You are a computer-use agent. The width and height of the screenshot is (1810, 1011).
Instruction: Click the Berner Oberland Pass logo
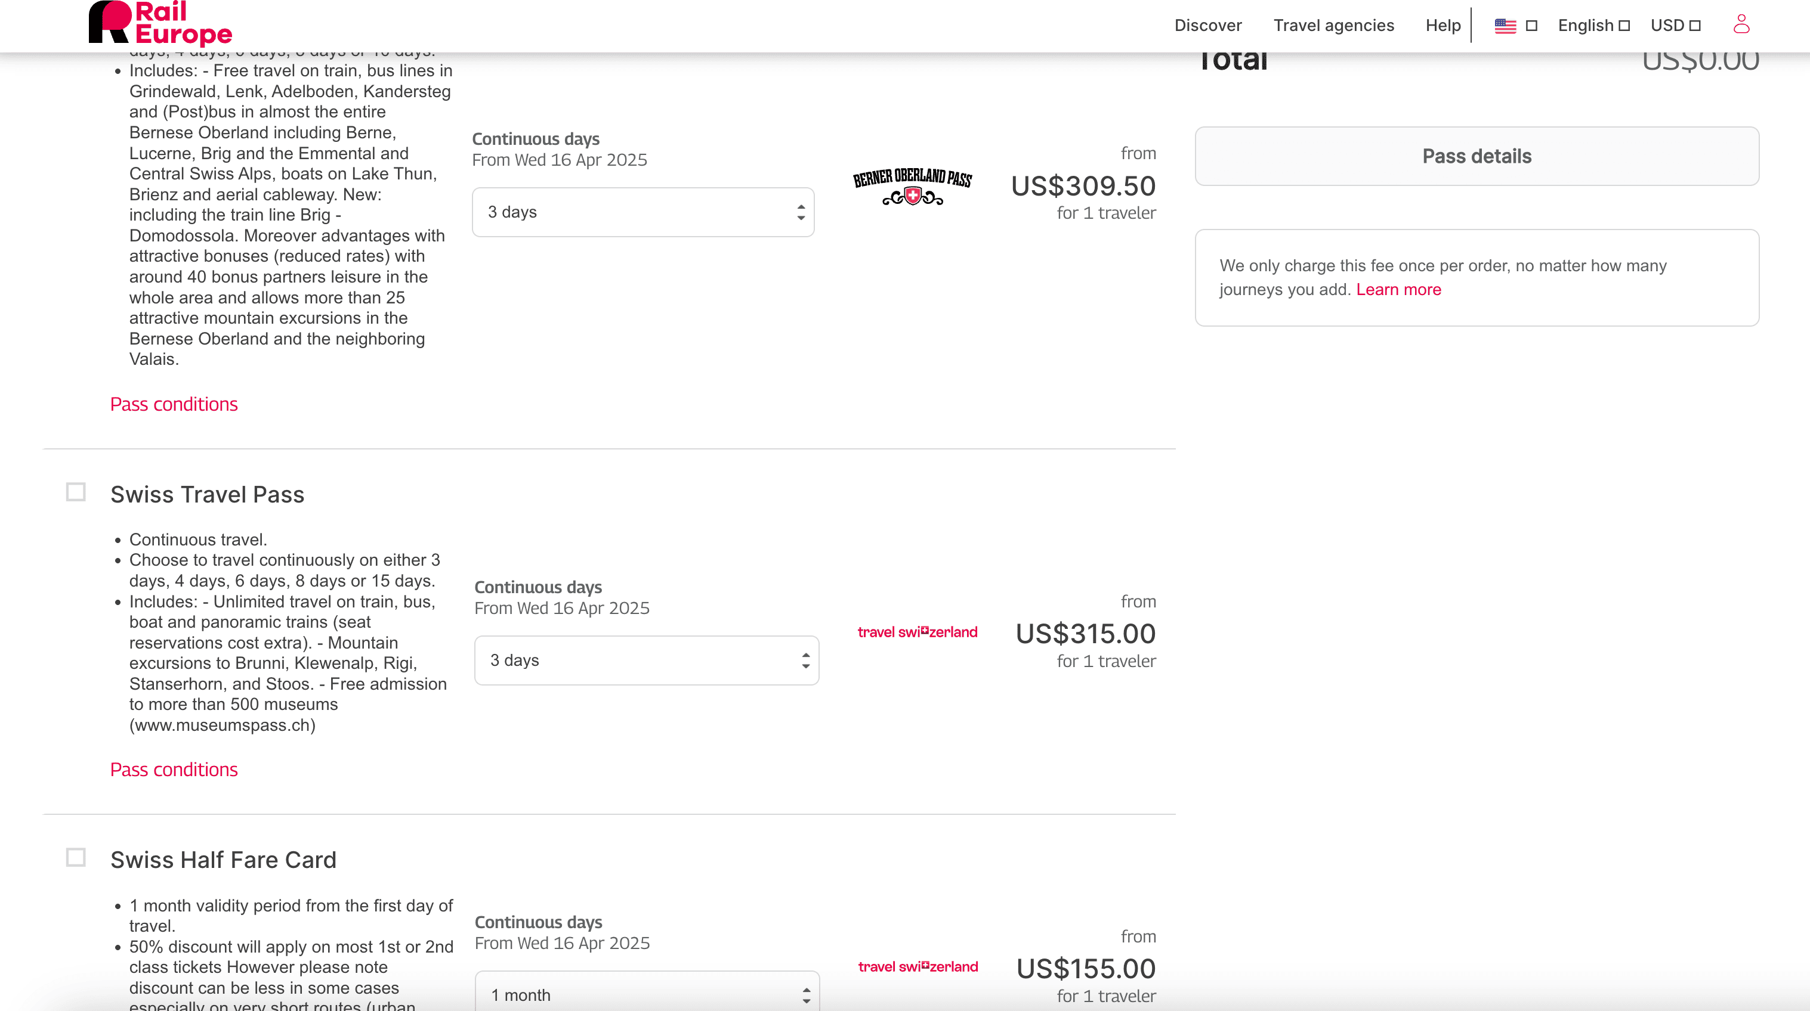[x=912, y=186]
